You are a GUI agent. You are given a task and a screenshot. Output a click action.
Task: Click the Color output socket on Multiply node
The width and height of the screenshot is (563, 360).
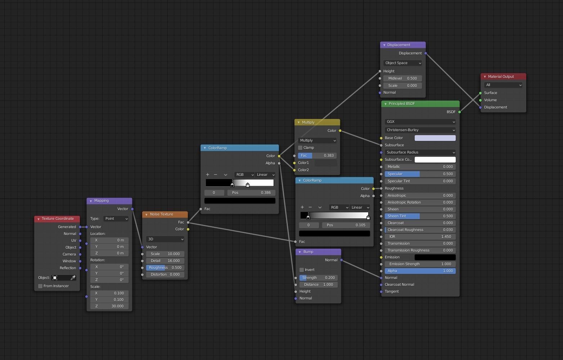340,131
